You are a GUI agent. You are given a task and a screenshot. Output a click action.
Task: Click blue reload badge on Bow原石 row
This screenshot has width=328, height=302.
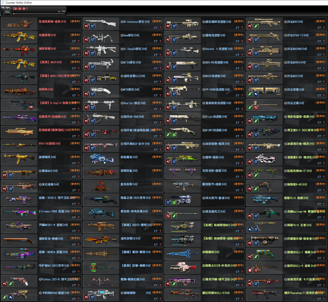click(x=92, y=40)
